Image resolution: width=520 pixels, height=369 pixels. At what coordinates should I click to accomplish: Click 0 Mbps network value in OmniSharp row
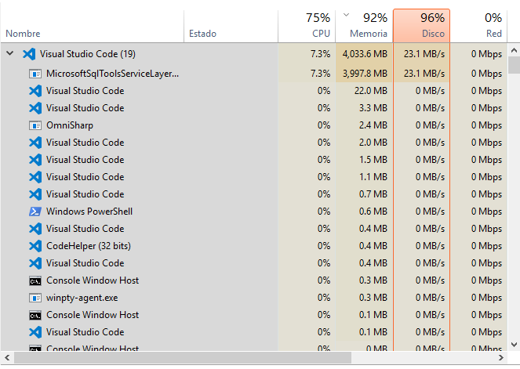[x=486, y=125]
